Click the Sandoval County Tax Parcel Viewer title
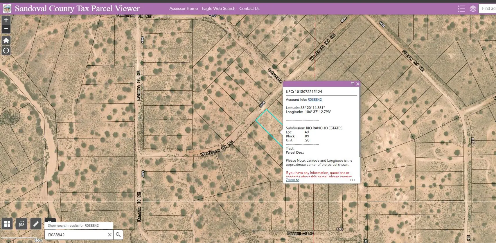 (77, 9)
